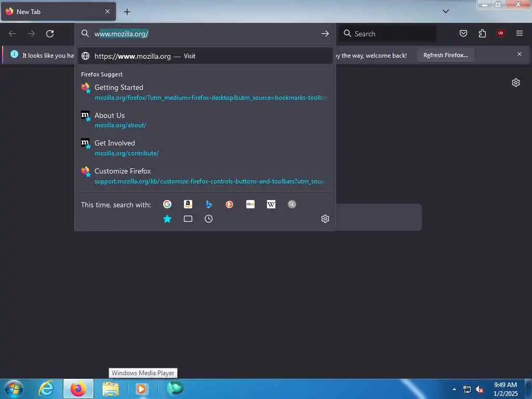Search this time with eBay
Screen dimensions: 532x399
point(250,204)
